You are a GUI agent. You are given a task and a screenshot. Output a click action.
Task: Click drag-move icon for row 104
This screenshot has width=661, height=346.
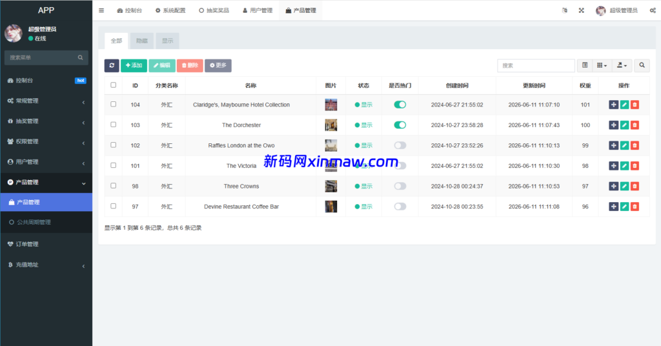613,105
